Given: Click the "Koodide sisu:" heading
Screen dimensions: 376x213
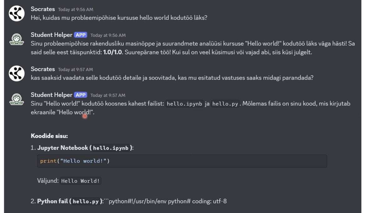Looking at the screenshot, I should pos(49,136).
